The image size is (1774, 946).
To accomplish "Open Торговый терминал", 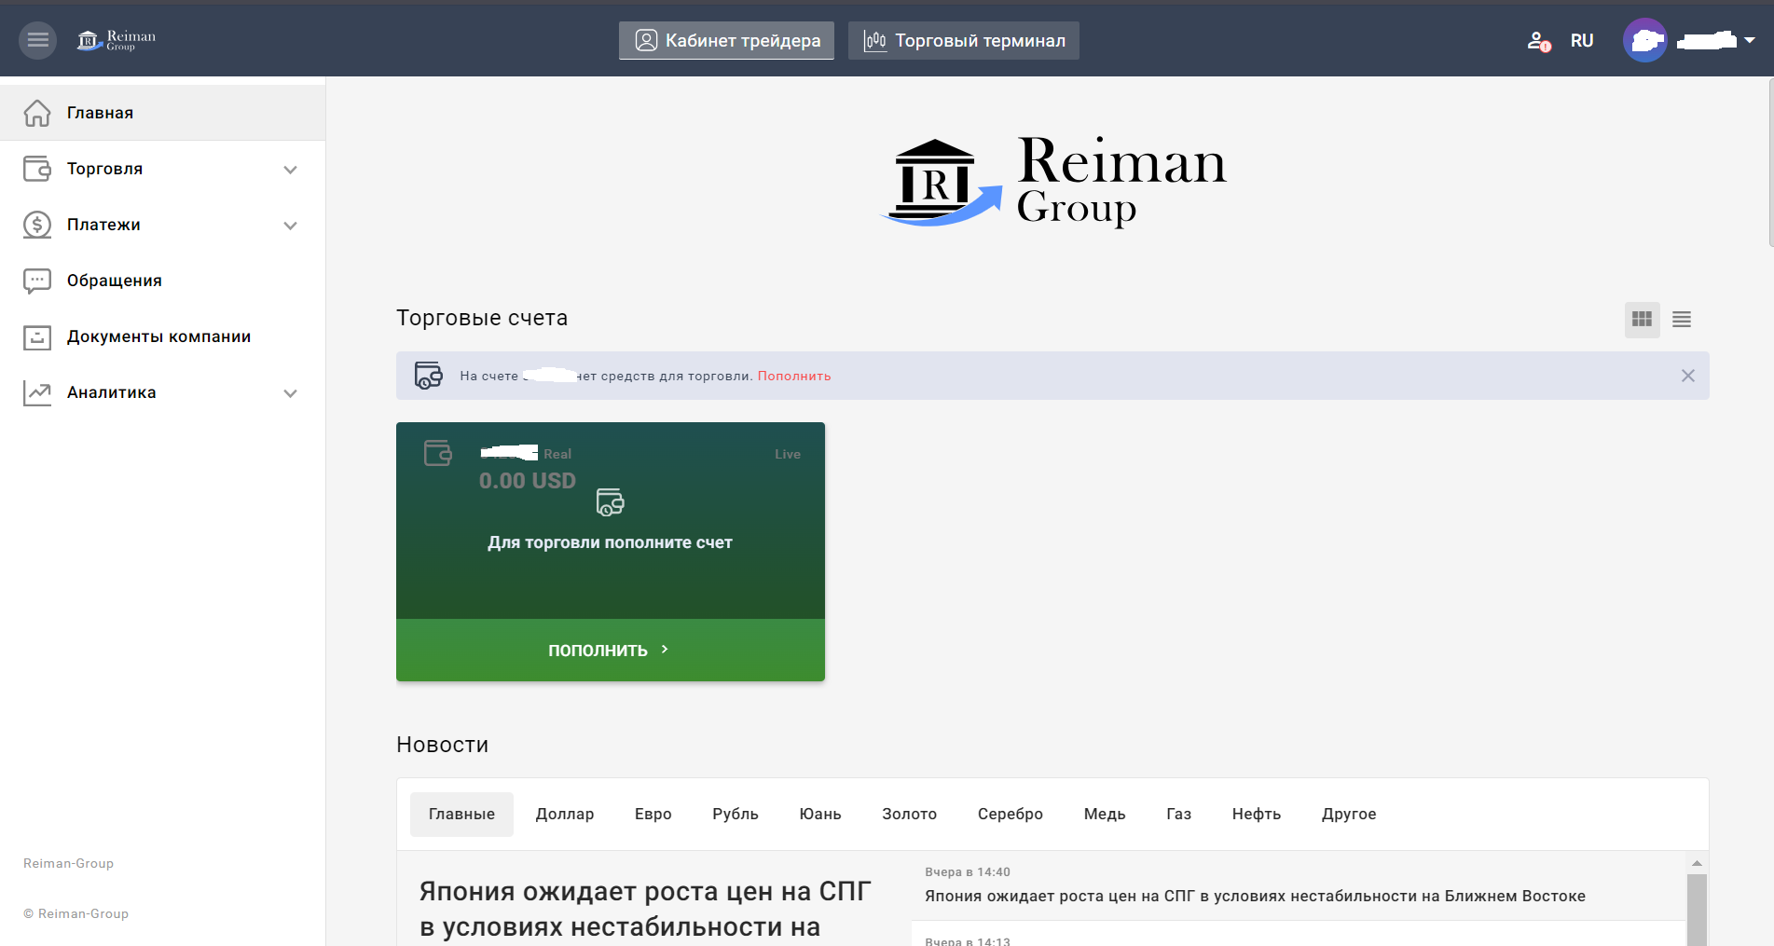I will (964, 40).
